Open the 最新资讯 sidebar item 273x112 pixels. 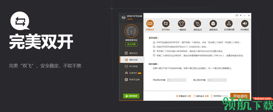click(x=131, y=53)
